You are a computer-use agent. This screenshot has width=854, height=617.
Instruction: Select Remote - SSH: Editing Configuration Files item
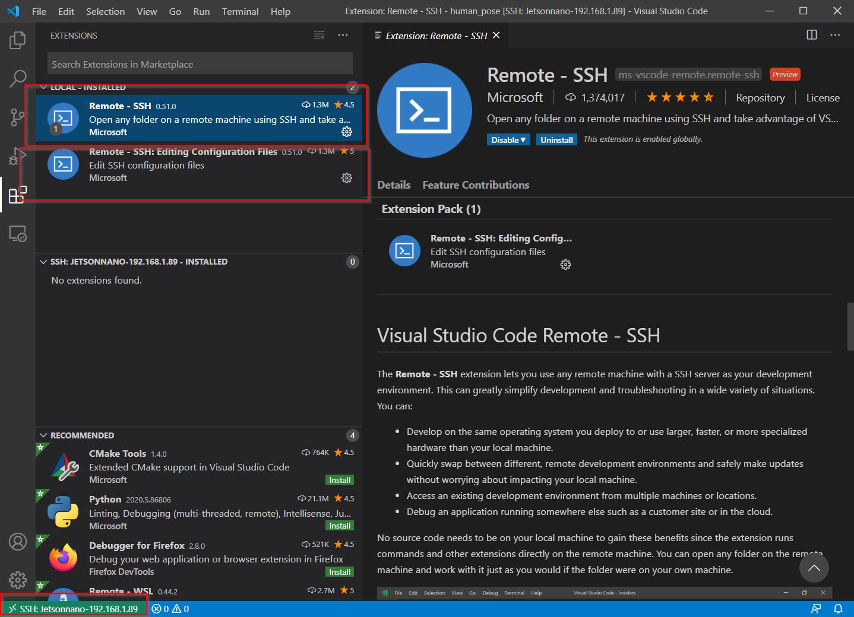199,165
